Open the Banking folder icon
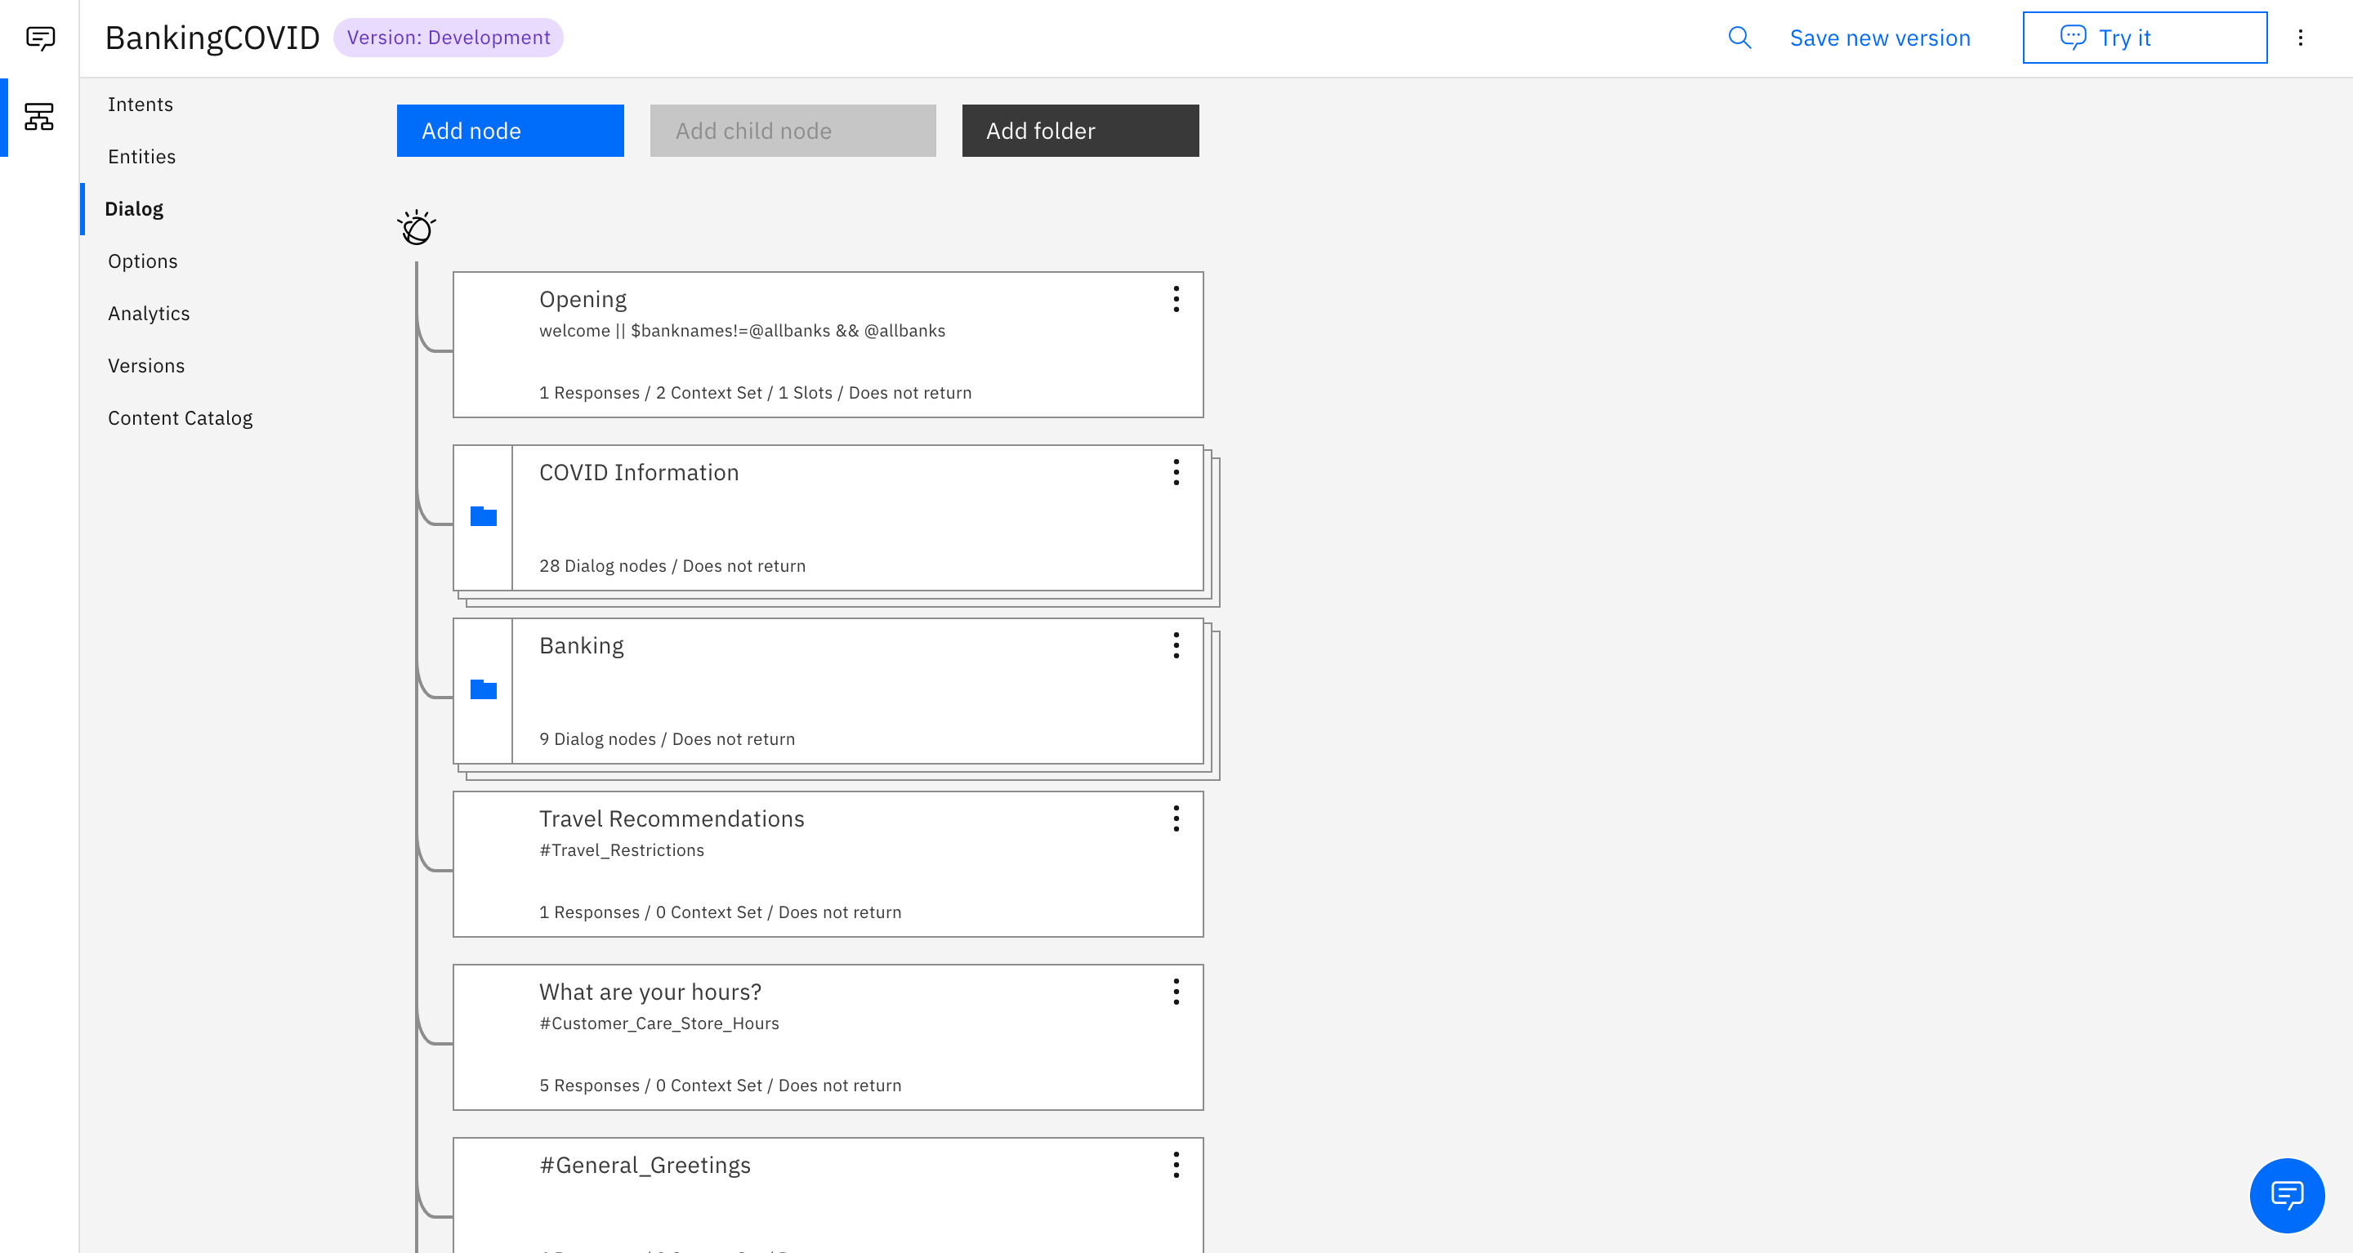This screenshot has width=2353, height=1253. point(483,689)
